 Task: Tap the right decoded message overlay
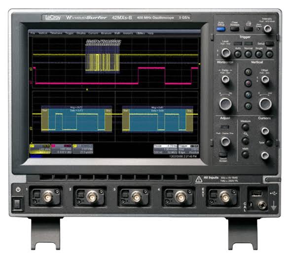click(158, 118)
